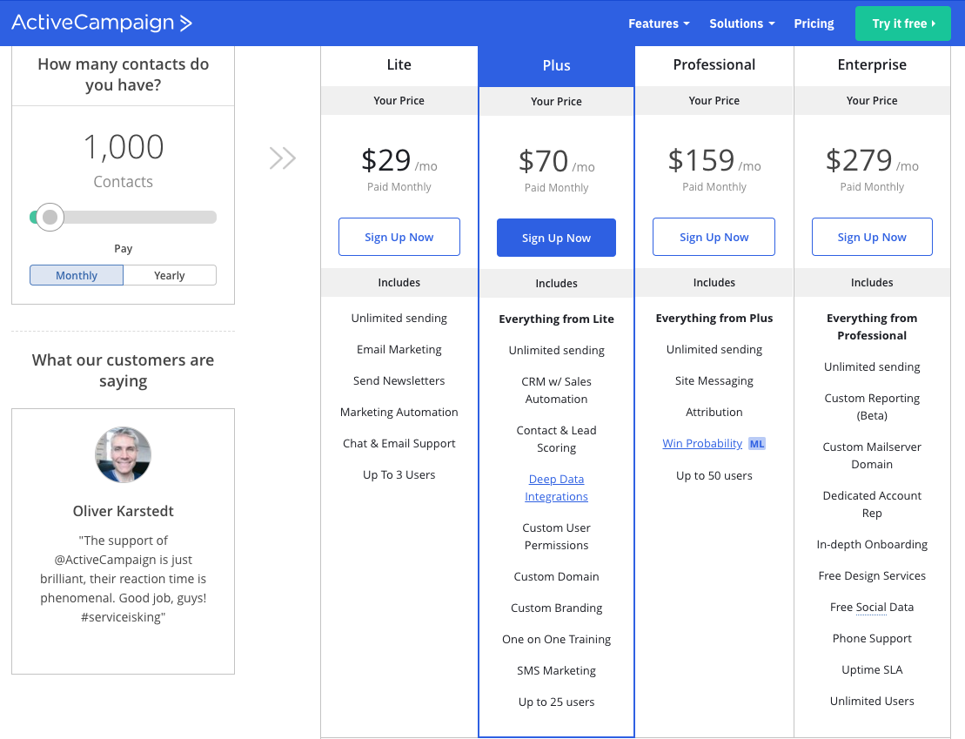965x739 pixels.
Task: Click 'Send Newsletters' in Lite features
Action: 399,380
